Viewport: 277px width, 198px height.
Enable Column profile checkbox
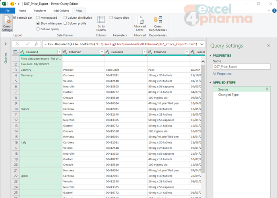65,23
